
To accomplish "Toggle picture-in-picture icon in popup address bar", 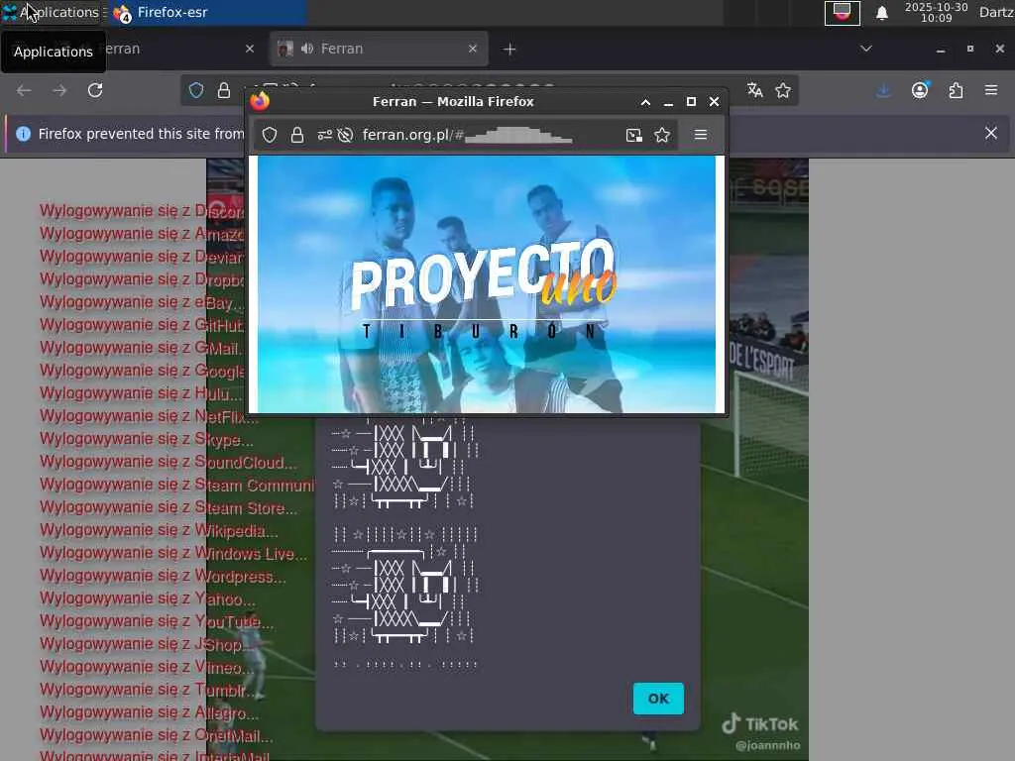I will pyautogui.click(x=633, y=135).
